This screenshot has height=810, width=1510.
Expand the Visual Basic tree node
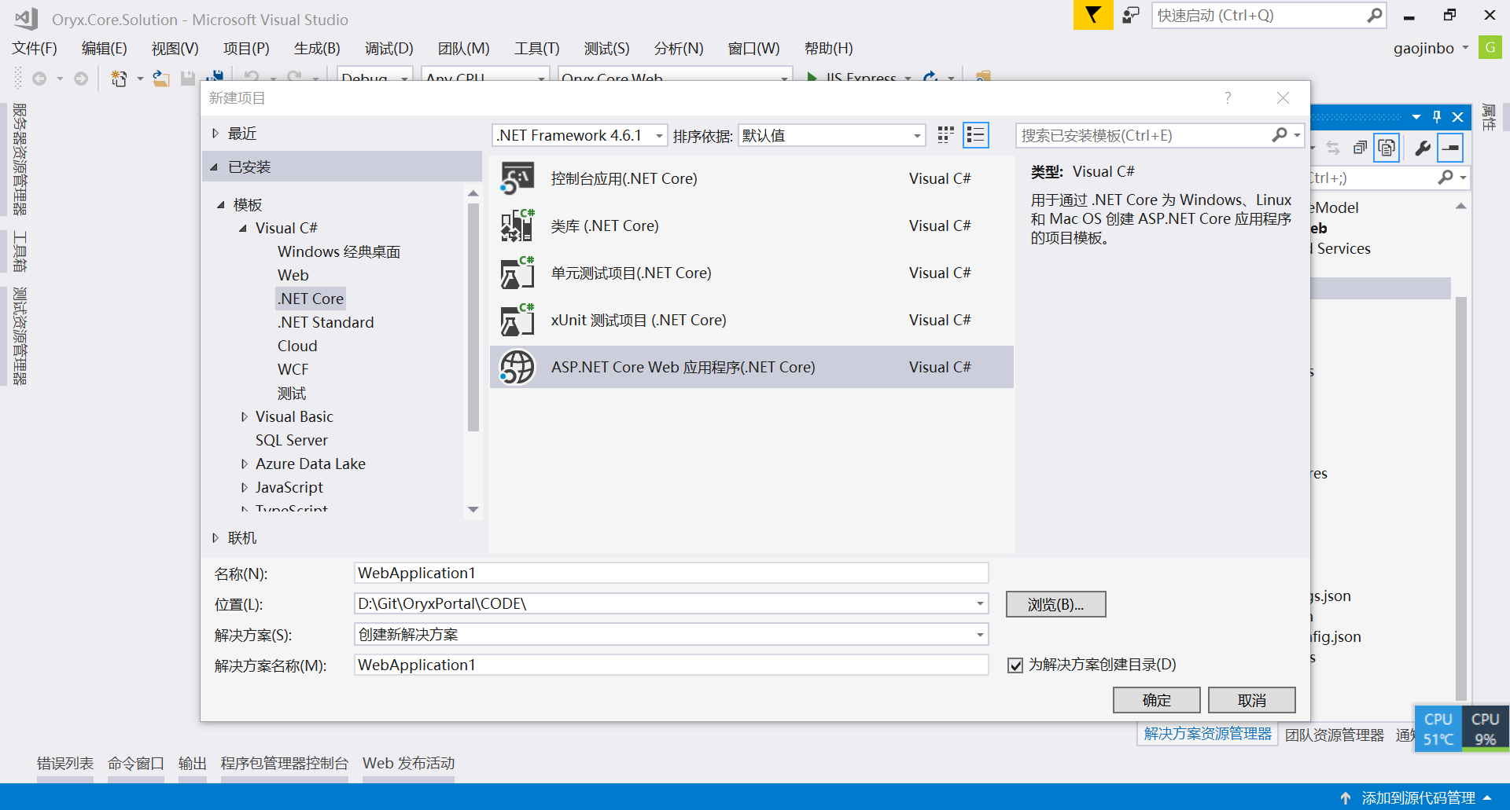pos(245,416)
